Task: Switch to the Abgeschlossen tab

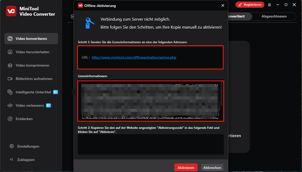Action: (x=274, y=16)
